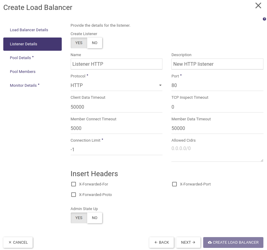
Task: Open the Protocol dropdown
Action: pos(116,86)
